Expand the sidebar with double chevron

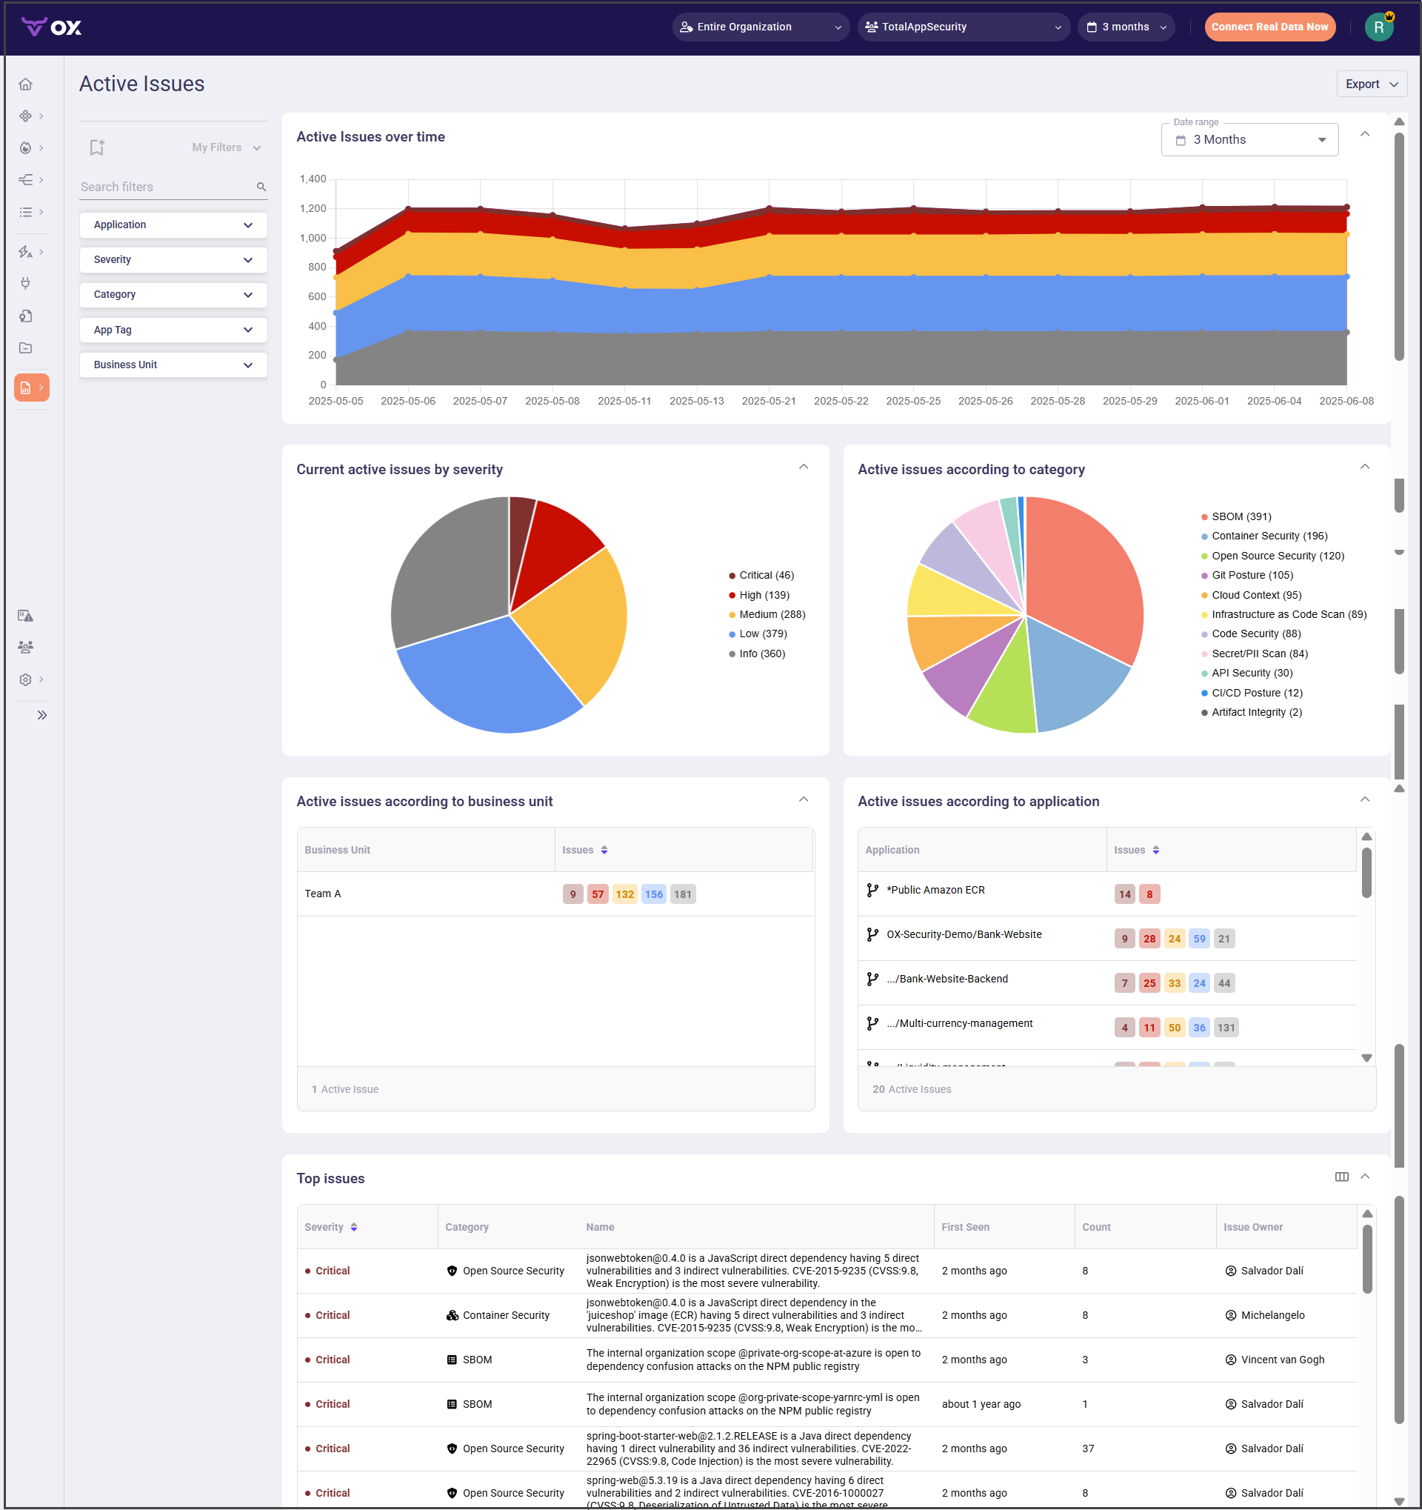coord(41,716)
